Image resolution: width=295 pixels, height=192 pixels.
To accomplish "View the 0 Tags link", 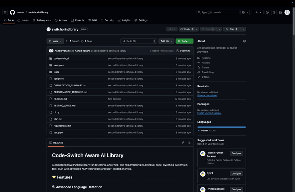I will coord(87,41).
